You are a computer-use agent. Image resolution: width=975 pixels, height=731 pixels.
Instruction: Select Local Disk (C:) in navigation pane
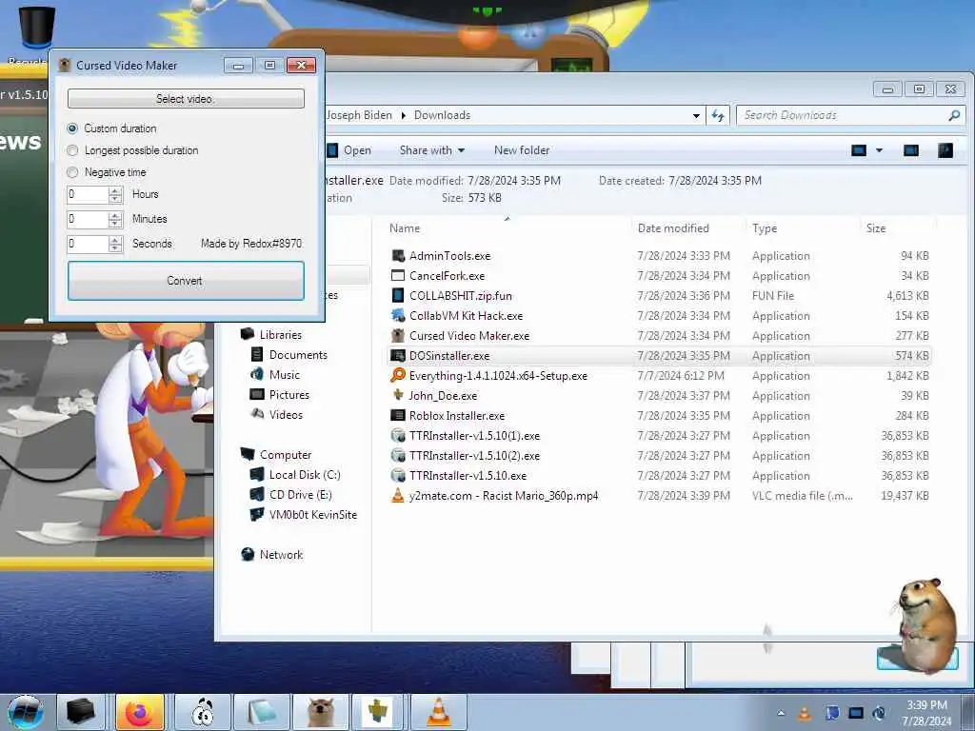click(x=305, y=475)
